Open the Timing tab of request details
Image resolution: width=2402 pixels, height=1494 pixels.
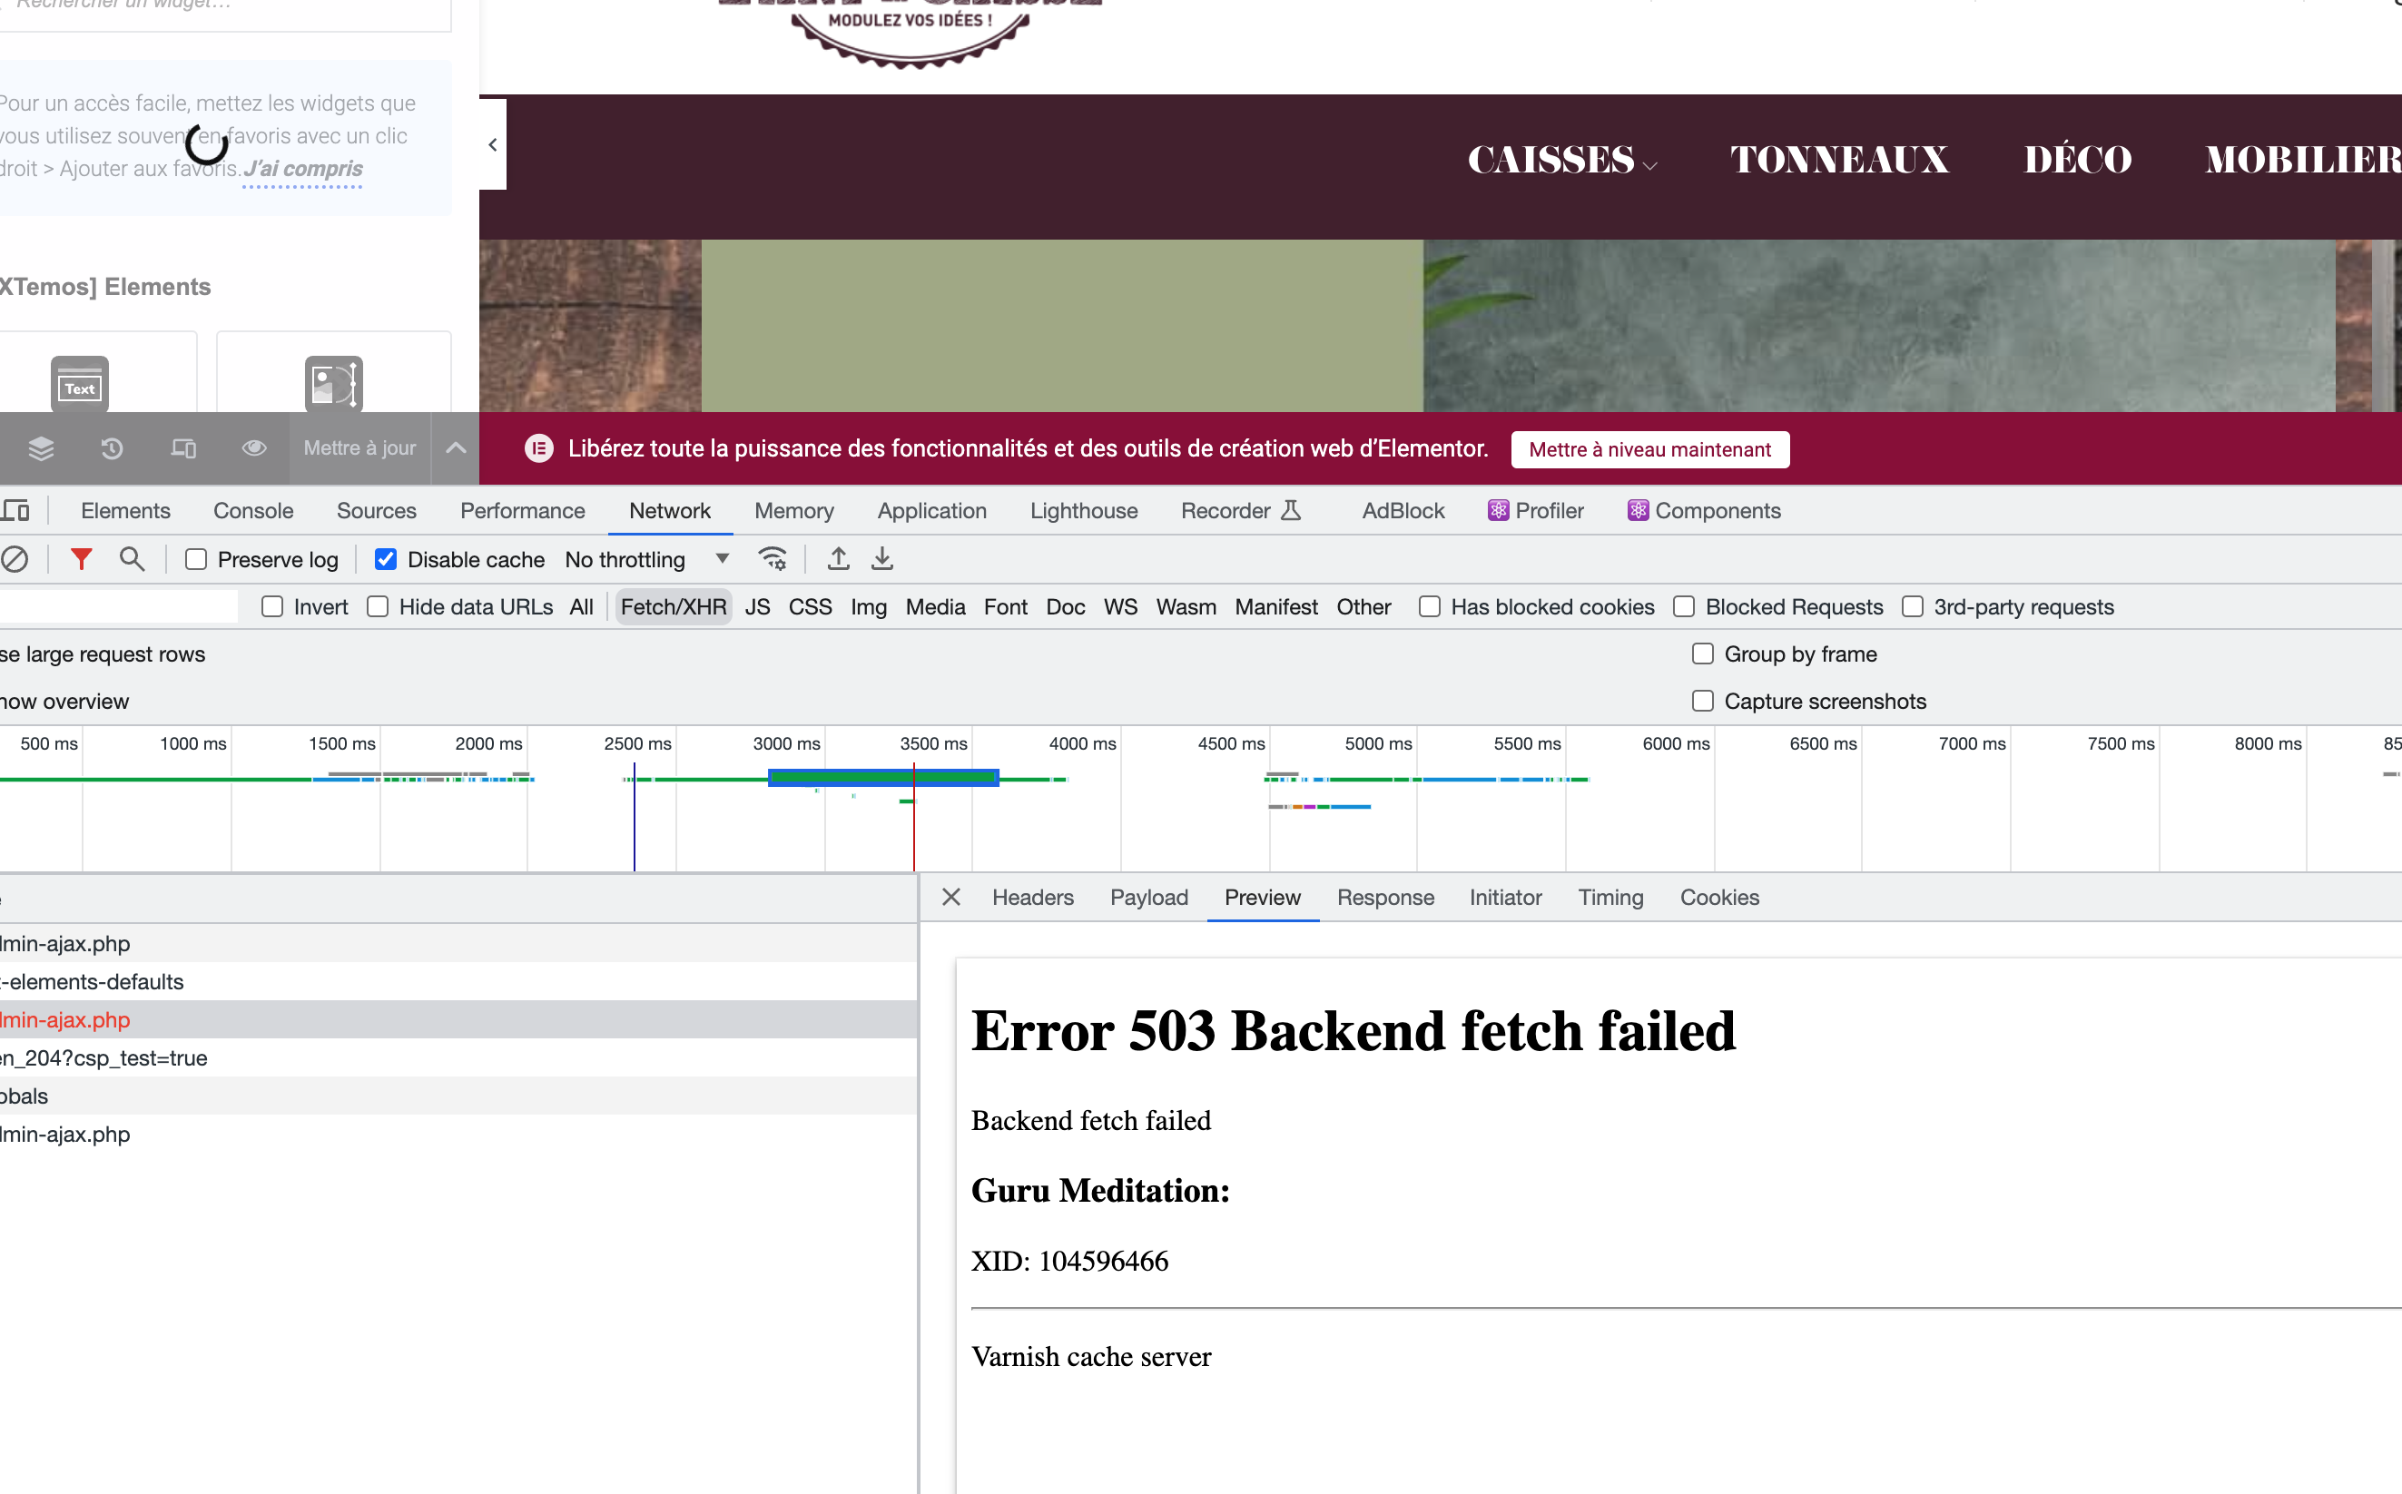1610,897
